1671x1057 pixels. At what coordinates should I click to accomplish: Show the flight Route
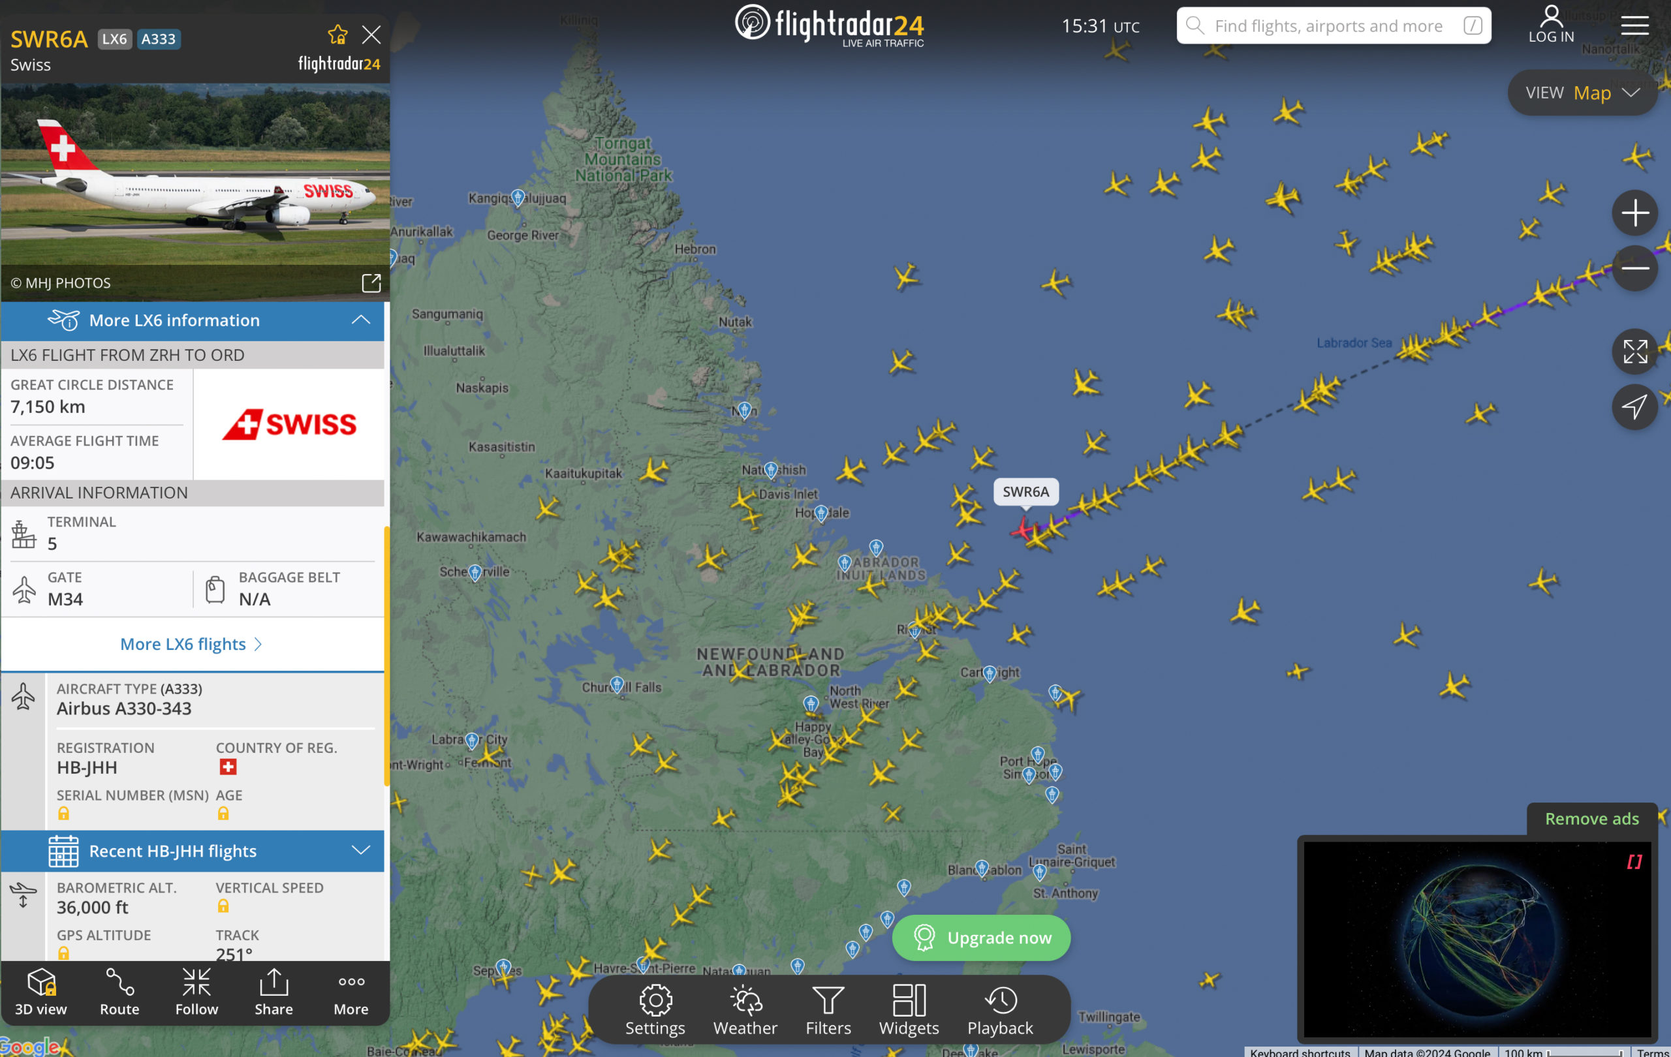(x=119, y=992)
